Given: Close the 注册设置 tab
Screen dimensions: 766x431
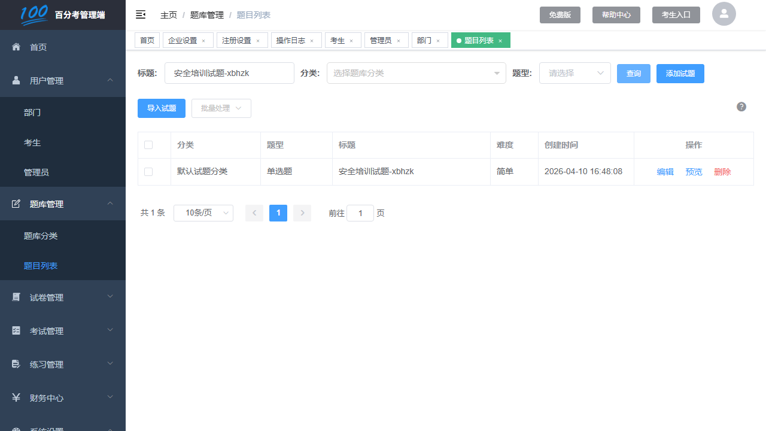Looking at the screenshot, I should point(258,41).
